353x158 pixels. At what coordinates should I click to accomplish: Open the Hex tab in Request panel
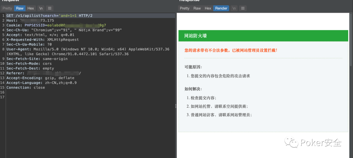pyautogui.click(x=31, y=8)
